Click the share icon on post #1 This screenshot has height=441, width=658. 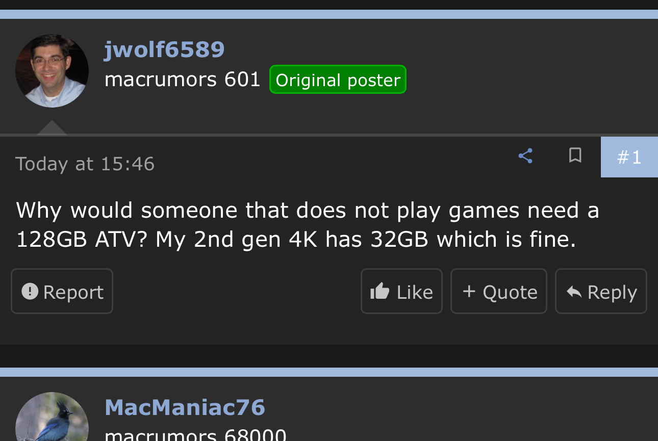525,156
